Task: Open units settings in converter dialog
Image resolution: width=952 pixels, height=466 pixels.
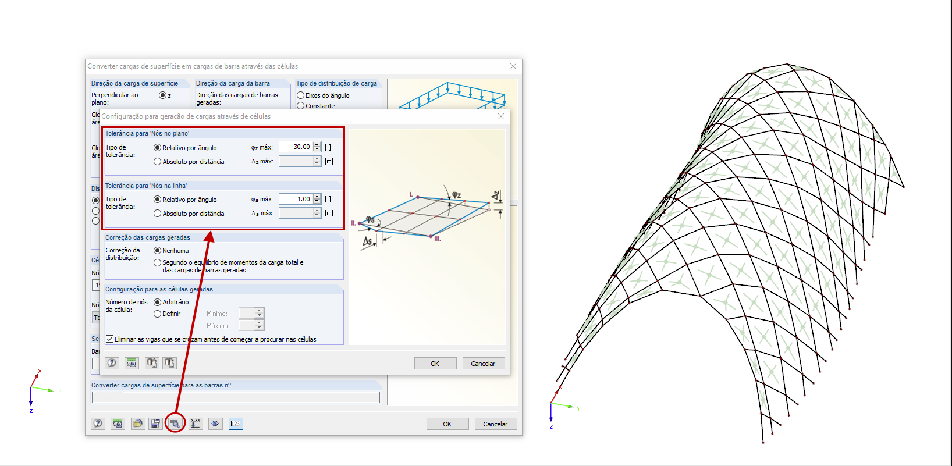Action: tap(118, 424)
